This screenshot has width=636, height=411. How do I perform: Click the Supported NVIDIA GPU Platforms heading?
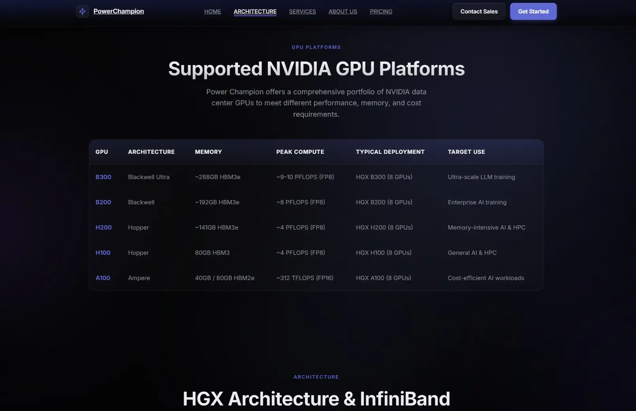(316, 69)
